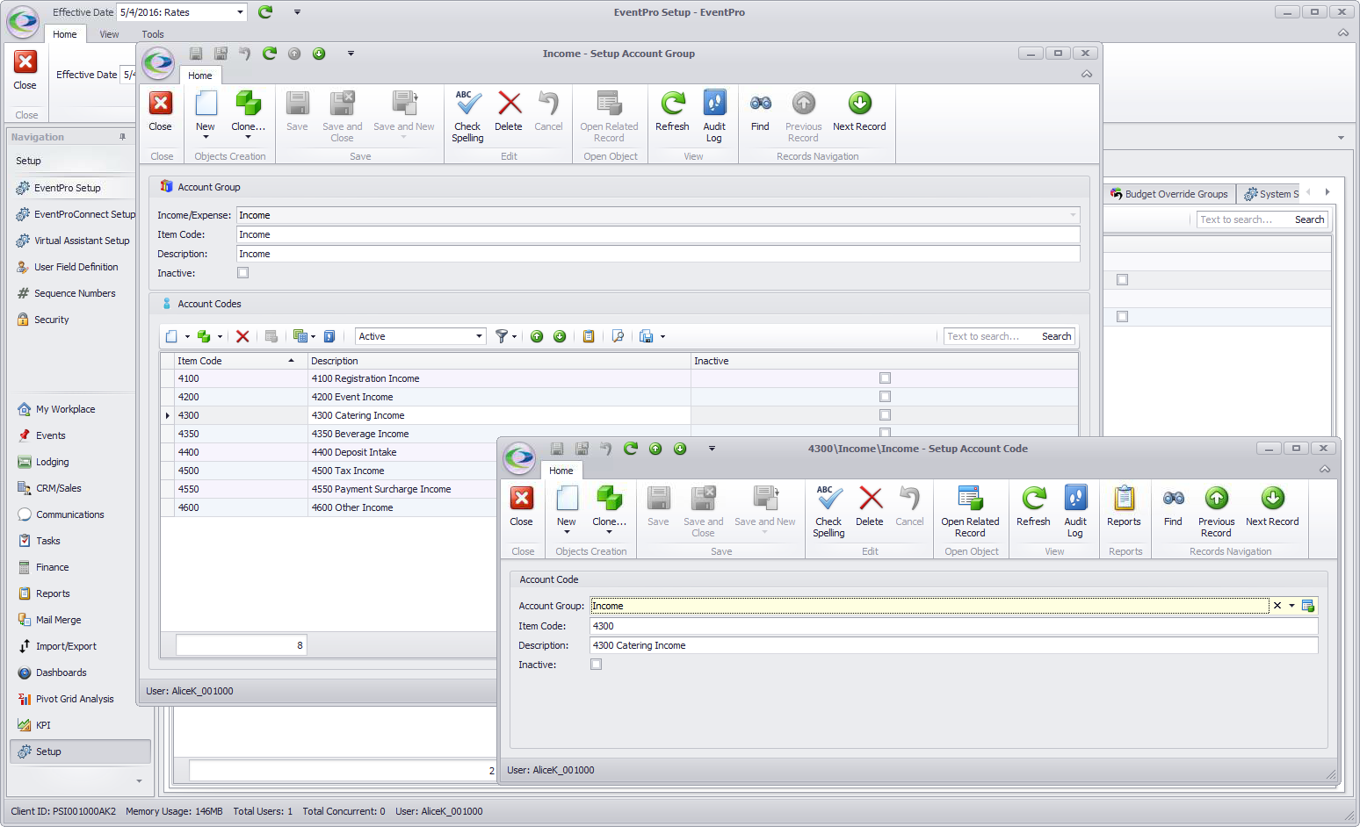Screen dimensions: 1360x827
Task: Open Reports in Setup Account Code ribbon
Action: 1124,507
